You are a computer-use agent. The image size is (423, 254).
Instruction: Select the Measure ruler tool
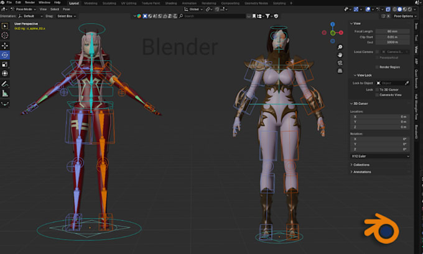[5, 94]
